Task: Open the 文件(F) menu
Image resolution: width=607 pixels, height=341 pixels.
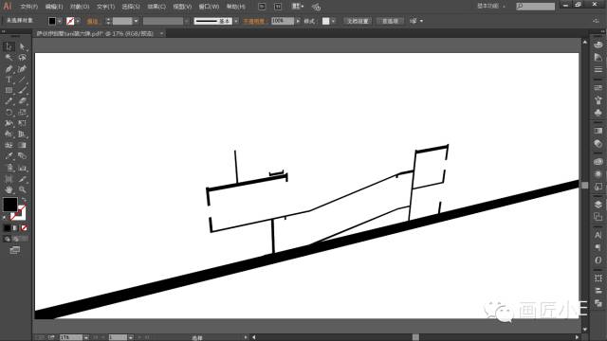Action: point(29,7)
